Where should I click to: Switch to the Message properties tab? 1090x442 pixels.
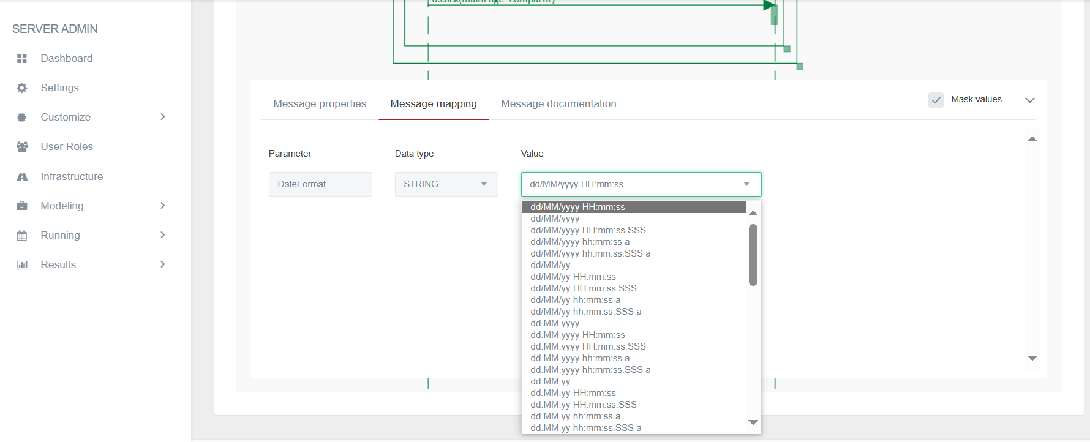click(320, 104)
